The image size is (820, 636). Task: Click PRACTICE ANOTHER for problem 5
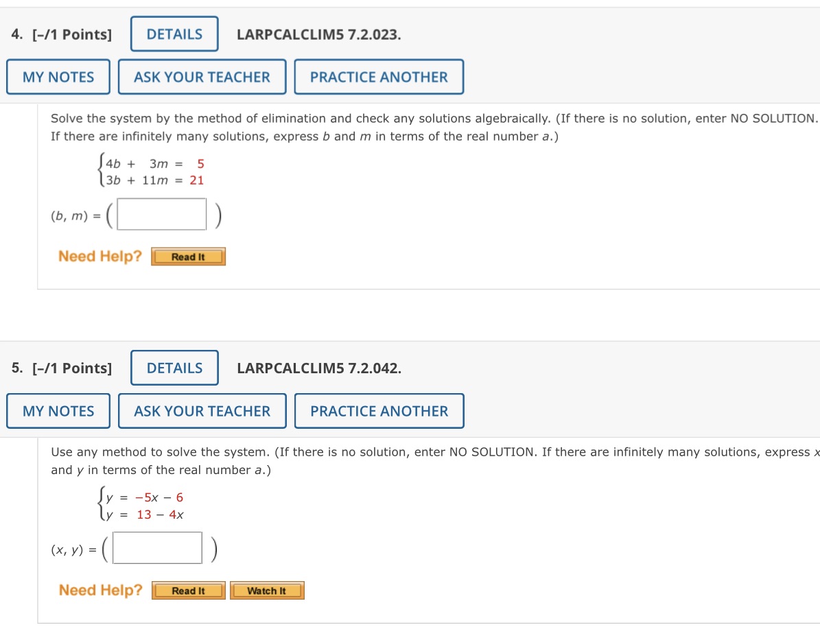pos(379,411)
